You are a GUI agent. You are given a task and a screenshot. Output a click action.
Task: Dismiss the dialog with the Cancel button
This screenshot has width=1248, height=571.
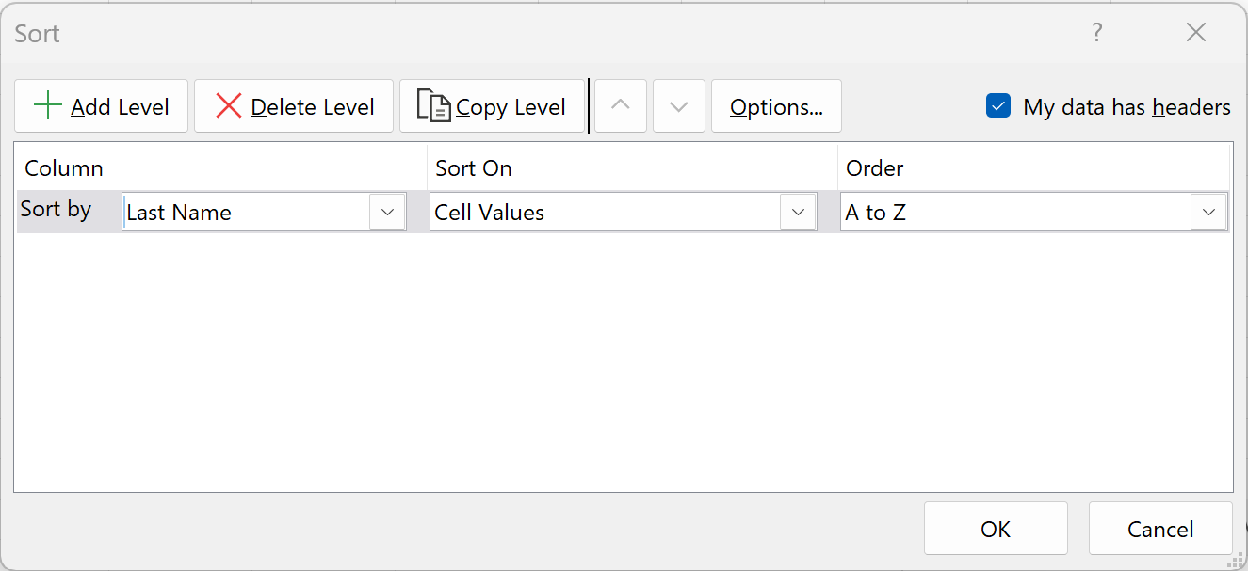point(1160,529)
